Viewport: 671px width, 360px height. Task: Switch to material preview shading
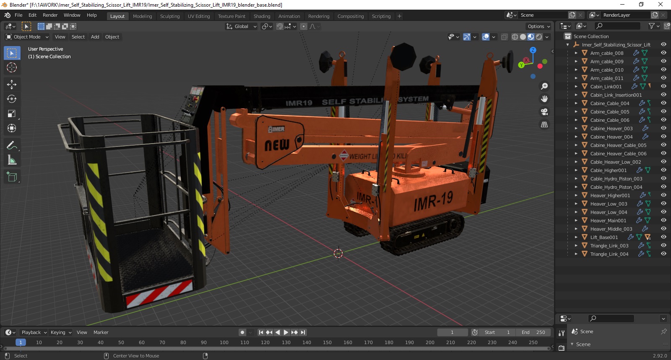coord(531,37)
